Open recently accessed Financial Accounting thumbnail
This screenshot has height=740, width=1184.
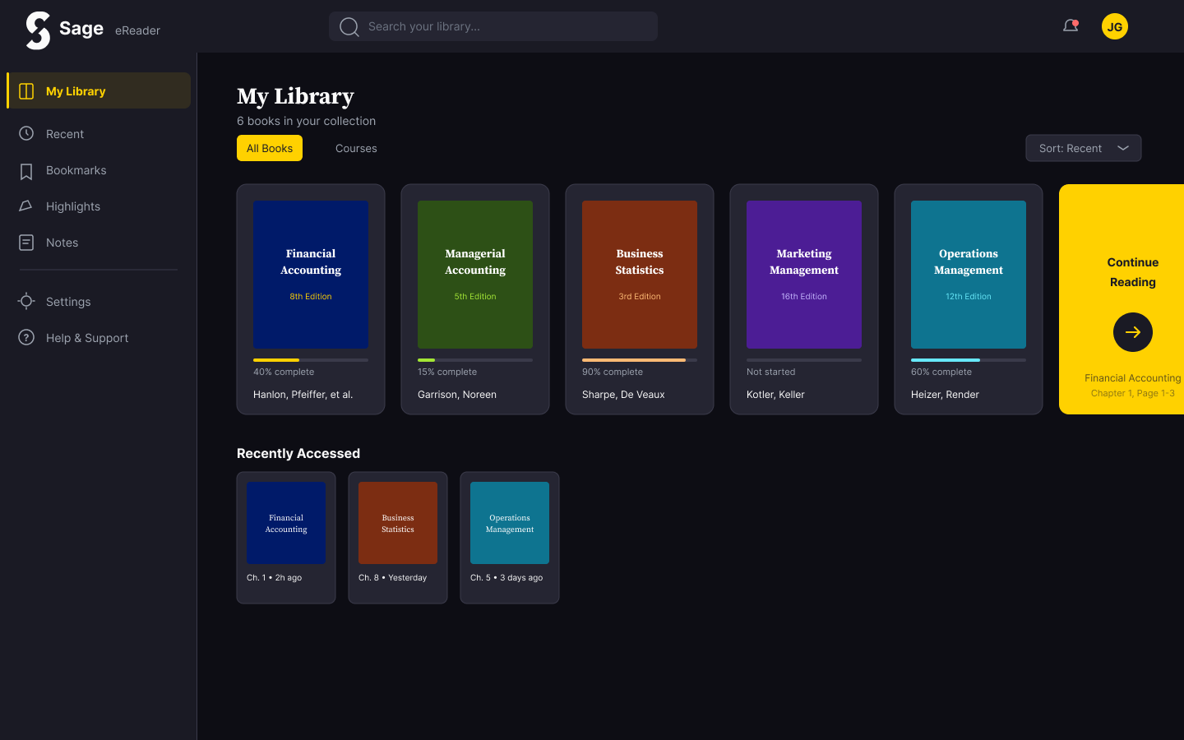[x=286, y=523]
